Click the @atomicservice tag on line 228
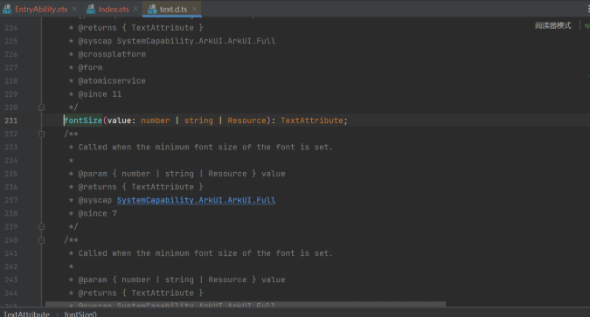590x317 pixels. 112,80
